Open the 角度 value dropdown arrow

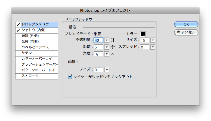pyautogui.click(x=107, y=54)
